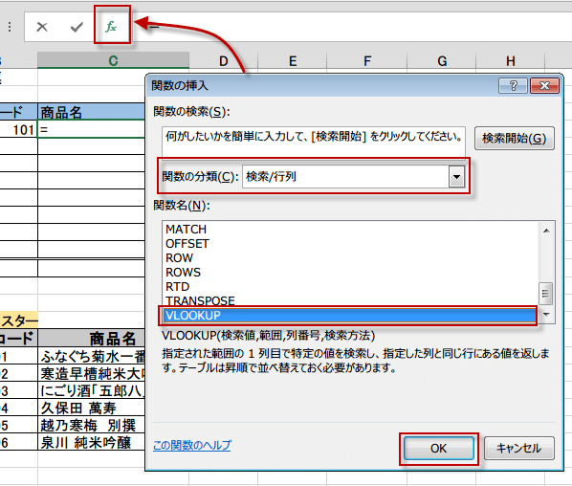
Task: Click the cell containing 101
Action: coord(18,129)
